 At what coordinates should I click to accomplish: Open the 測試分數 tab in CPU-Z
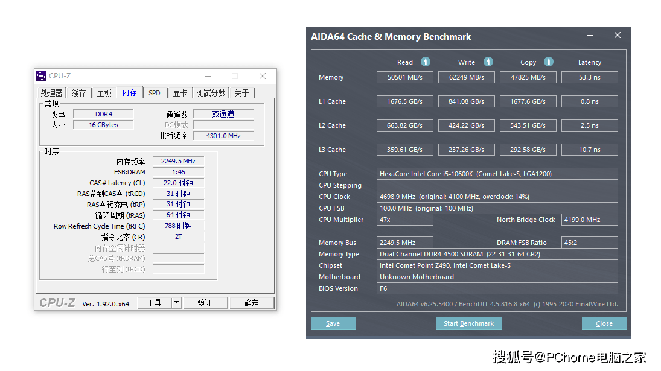tap(211, 93)
